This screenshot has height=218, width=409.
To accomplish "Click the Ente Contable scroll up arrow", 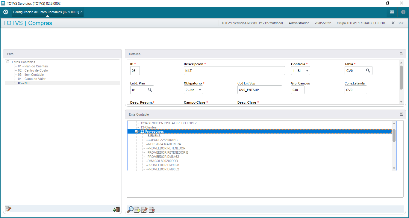I will [394, 123].
